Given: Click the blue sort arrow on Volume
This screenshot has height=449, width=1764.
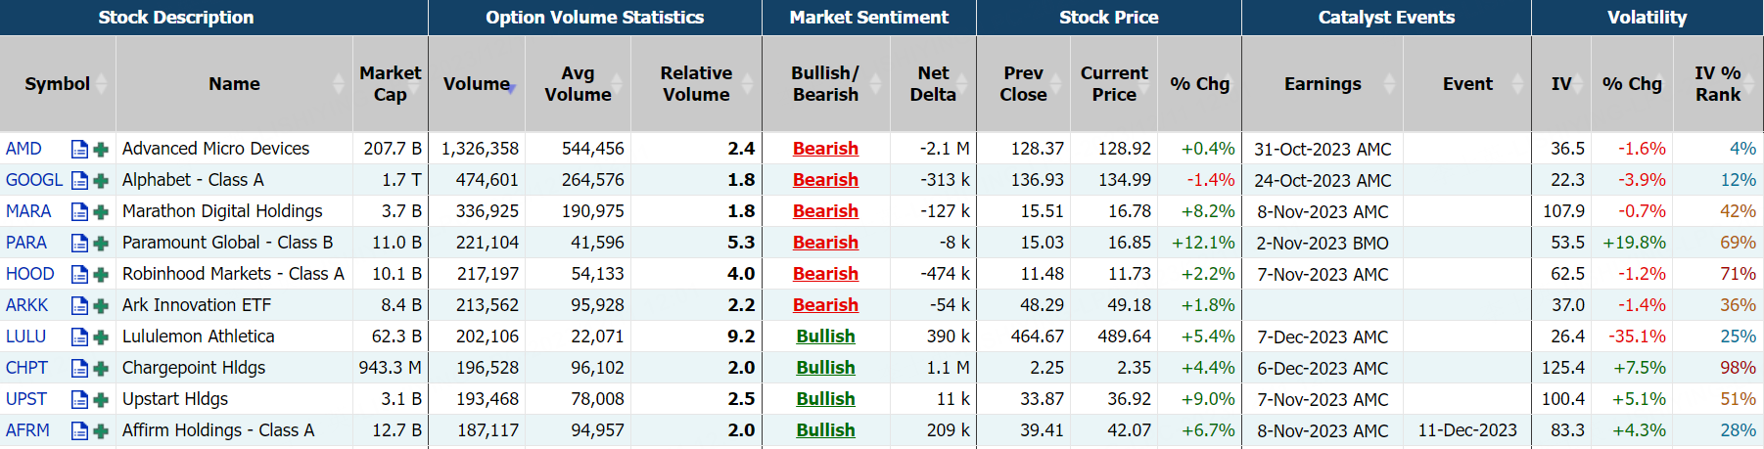Looking at the screenshot, I should coord(511,89).
